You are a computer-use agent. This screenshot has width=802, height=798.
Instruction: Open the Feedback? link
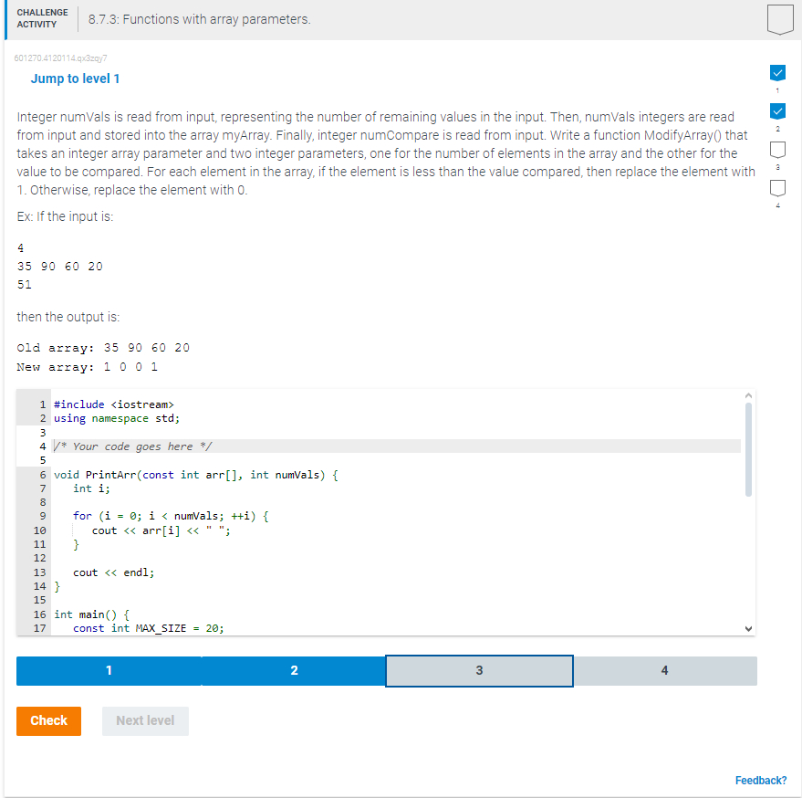pos(761,780)
